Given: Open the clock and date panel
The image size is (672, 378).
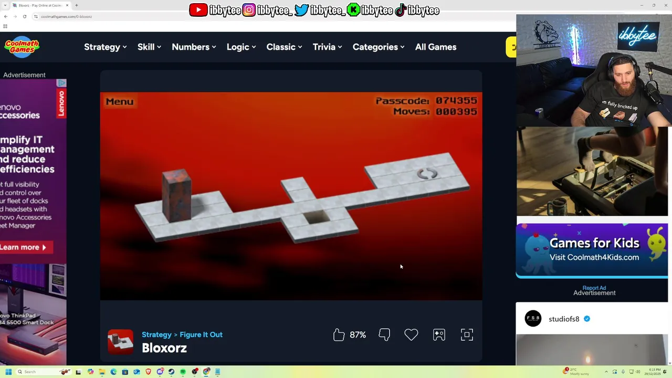Looking at the screenshot, I should coord(653,372).
